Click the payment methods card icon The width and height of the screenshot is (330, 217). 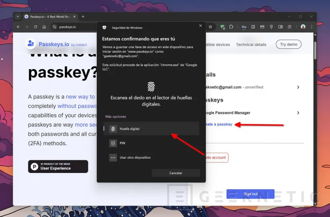(x=262, y=27)
